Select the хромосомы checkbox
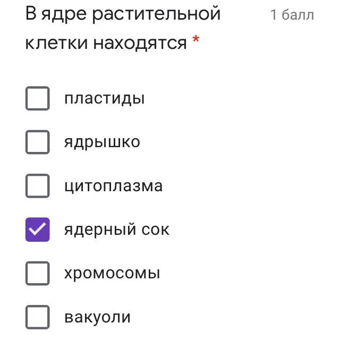This screenshot has height=340, width=340. click(38, 274)
